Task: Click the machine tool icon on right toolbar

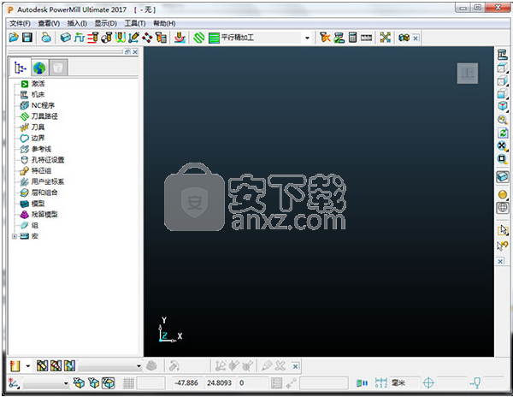Action: 502,54
